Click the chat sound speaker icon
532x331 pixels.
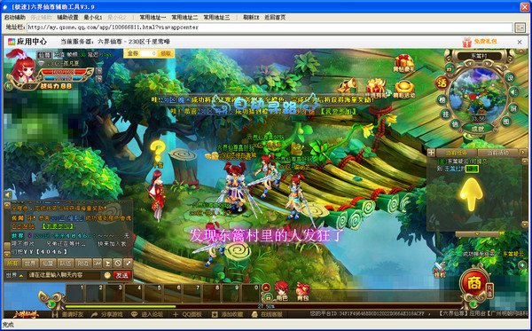tap(8, 195)
